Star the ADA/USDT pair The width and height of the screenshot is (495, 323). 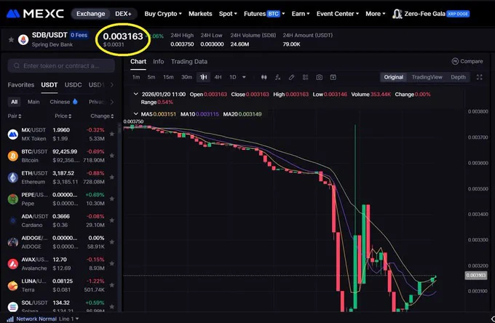click(x=112, y=220)
